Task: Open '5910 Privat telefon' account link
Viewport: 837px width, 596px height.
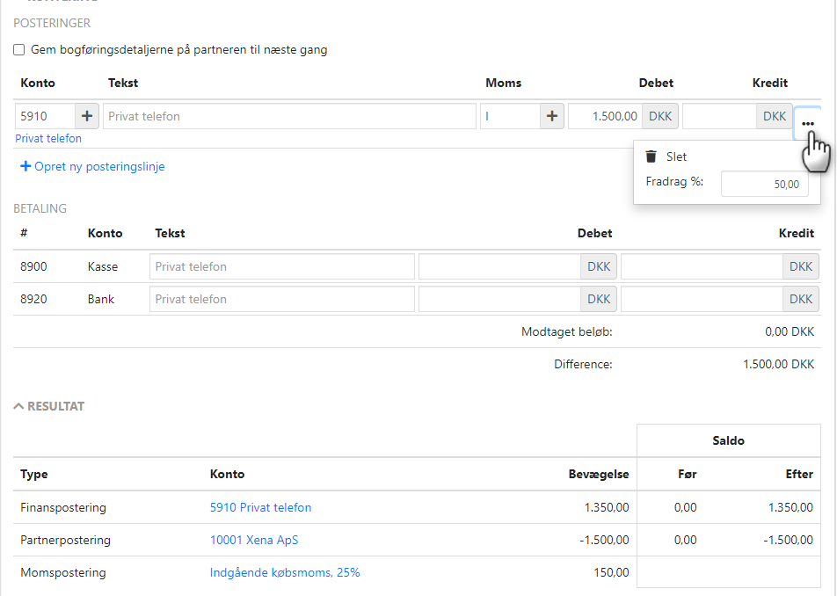Action: tap(260, 507)
